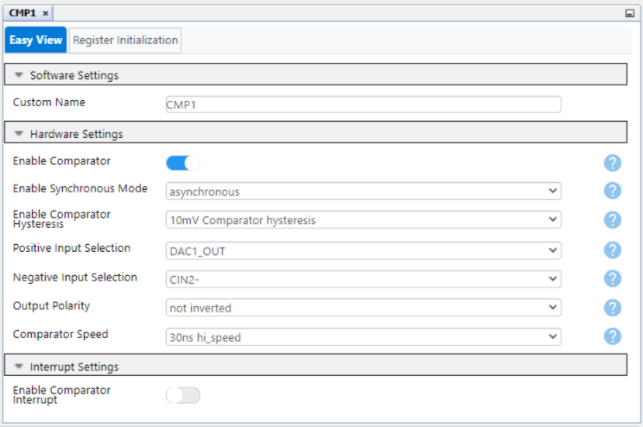This screenshot has width=643, height=427.
Task: Click the Output Polarity label
Action: (x=51, y=306)
